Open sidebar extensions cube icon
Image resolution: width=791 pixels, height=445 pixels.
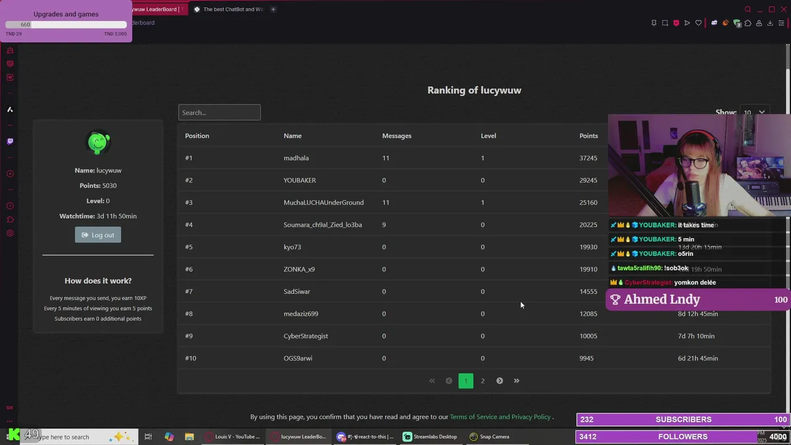point(10,219)
